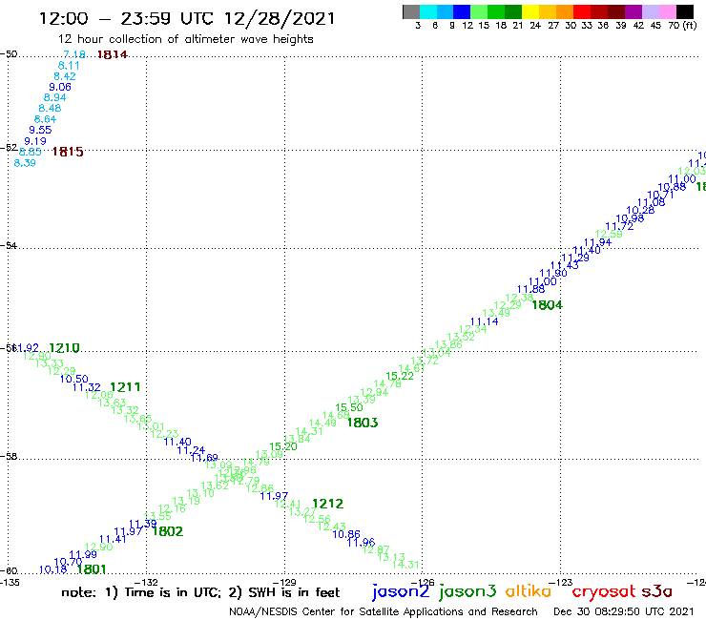Click the 10.98 wave height value
Viewport: 706px width, 620px height.
[630, 218]
